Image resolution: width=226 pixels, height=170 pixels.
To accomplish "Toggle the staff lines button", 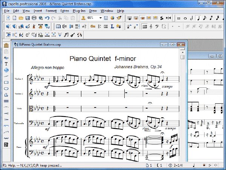I will click(x=145, y=26).
